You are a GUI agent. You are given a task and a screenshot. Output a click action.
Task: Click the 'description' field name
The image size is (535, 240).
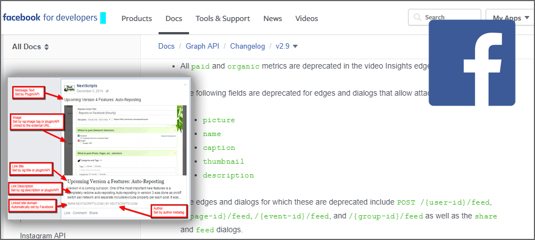point(228,176)
